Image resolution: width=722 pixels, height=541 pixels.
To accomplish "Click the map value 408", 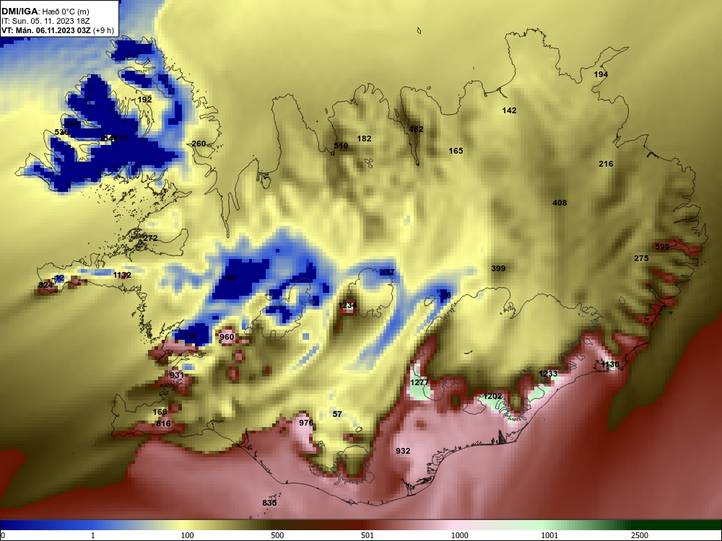I will point(560,203).
